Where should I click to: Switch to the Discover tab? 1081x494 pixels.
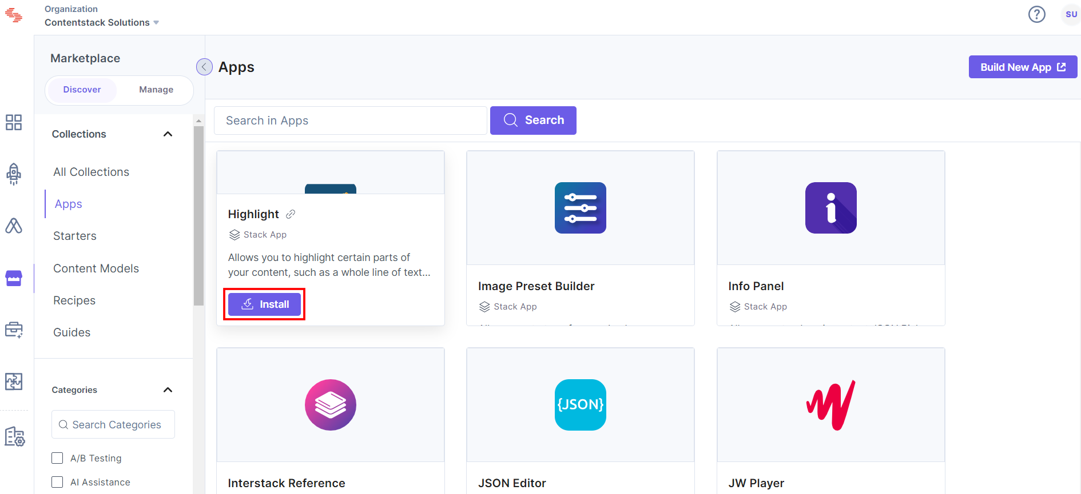(x=82, y=90)
